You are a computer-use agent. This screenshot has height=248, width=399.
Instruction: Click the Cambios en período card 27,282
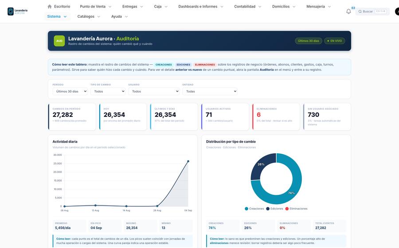coord(72,116)
